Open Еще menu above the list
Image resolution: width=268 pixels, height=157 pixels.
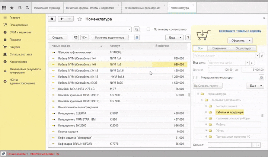coord(174,38)
